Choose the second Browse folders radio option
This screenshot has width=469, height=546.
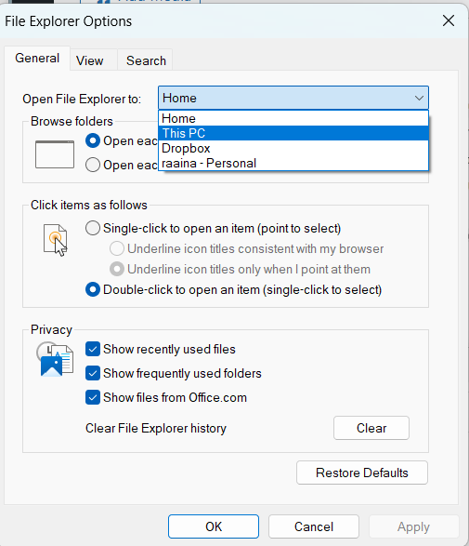pyautogui.click(x=93, y=165)
